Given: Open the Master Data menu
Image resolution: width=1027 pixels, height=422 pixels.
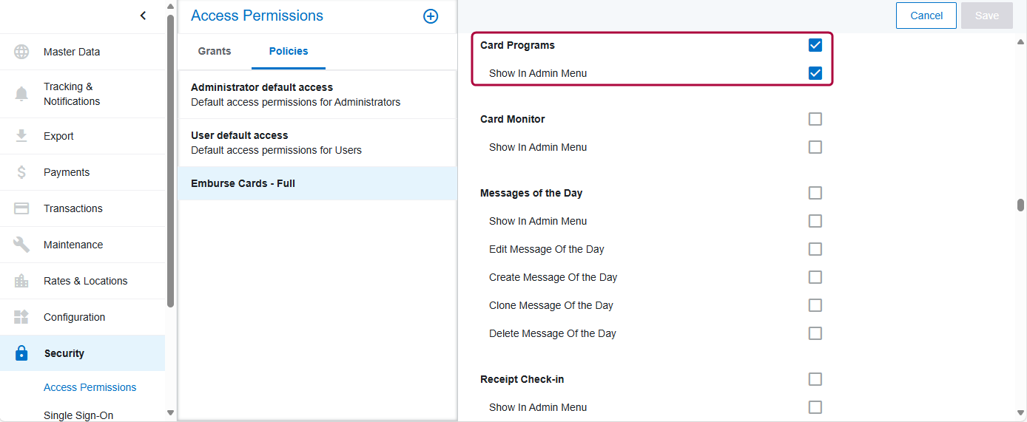Looking at the screenshot, I should [x=82, y=52].
